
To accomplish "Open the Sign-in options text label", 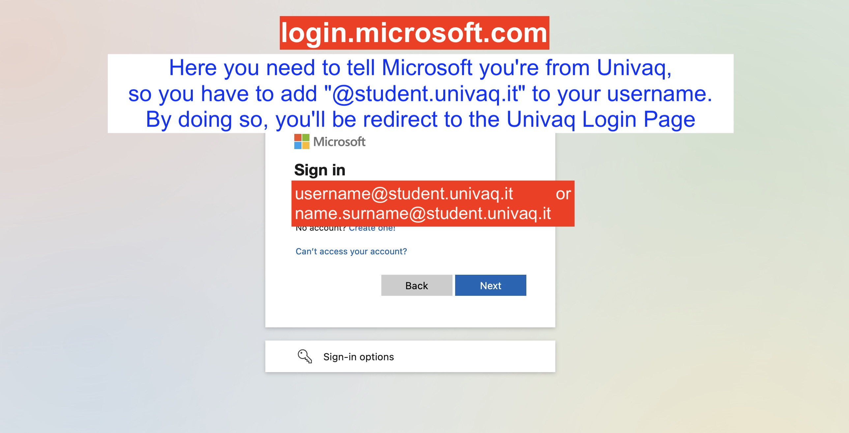I will point(359,357).
